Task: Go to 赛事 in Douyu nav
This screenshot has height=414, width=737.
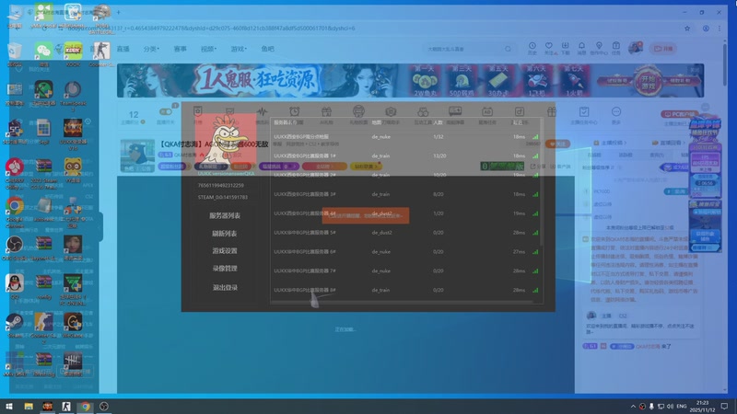Action: [180, 49]
